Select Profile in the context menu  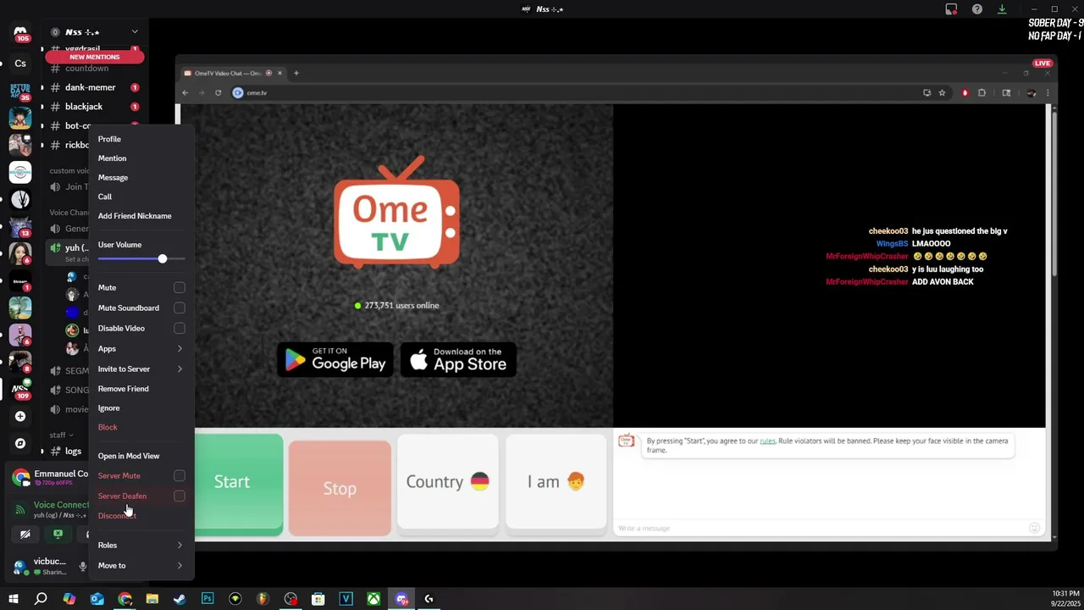pos(141,139)
